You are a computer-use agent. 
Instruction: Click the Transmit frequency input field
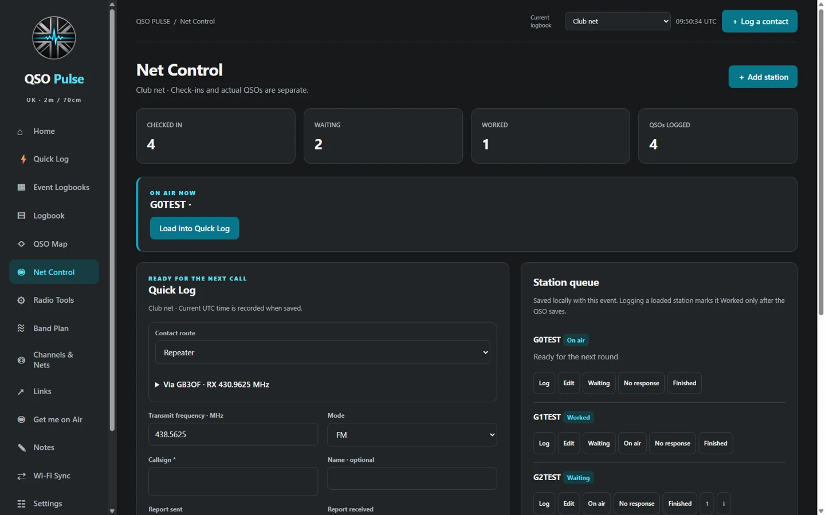point(233,434)
